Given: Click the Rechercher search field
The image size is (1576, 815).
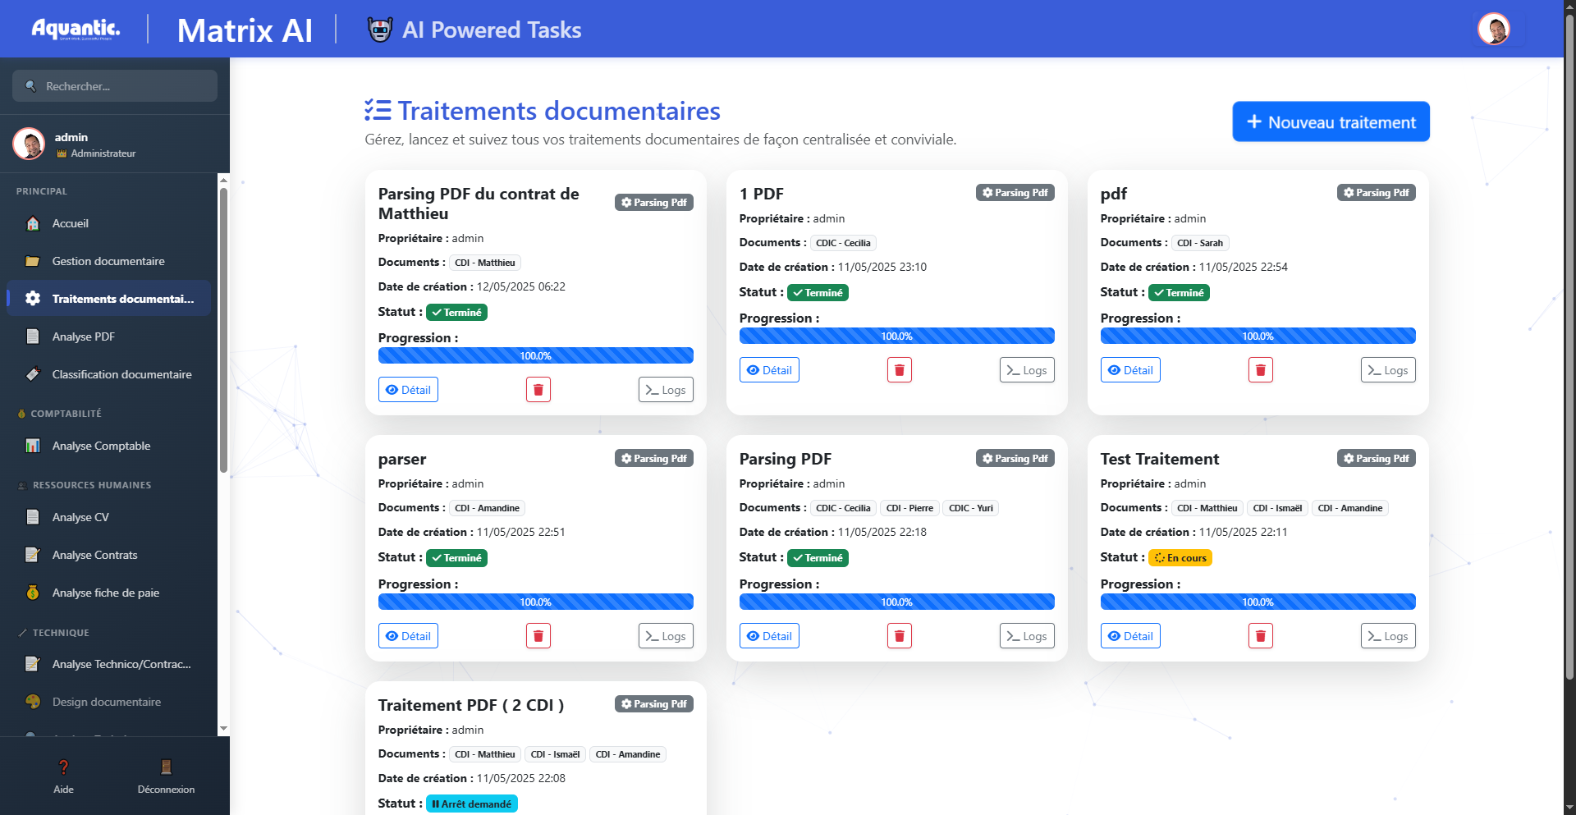Looking at the screenshot, I should click(x=115, y=86).
